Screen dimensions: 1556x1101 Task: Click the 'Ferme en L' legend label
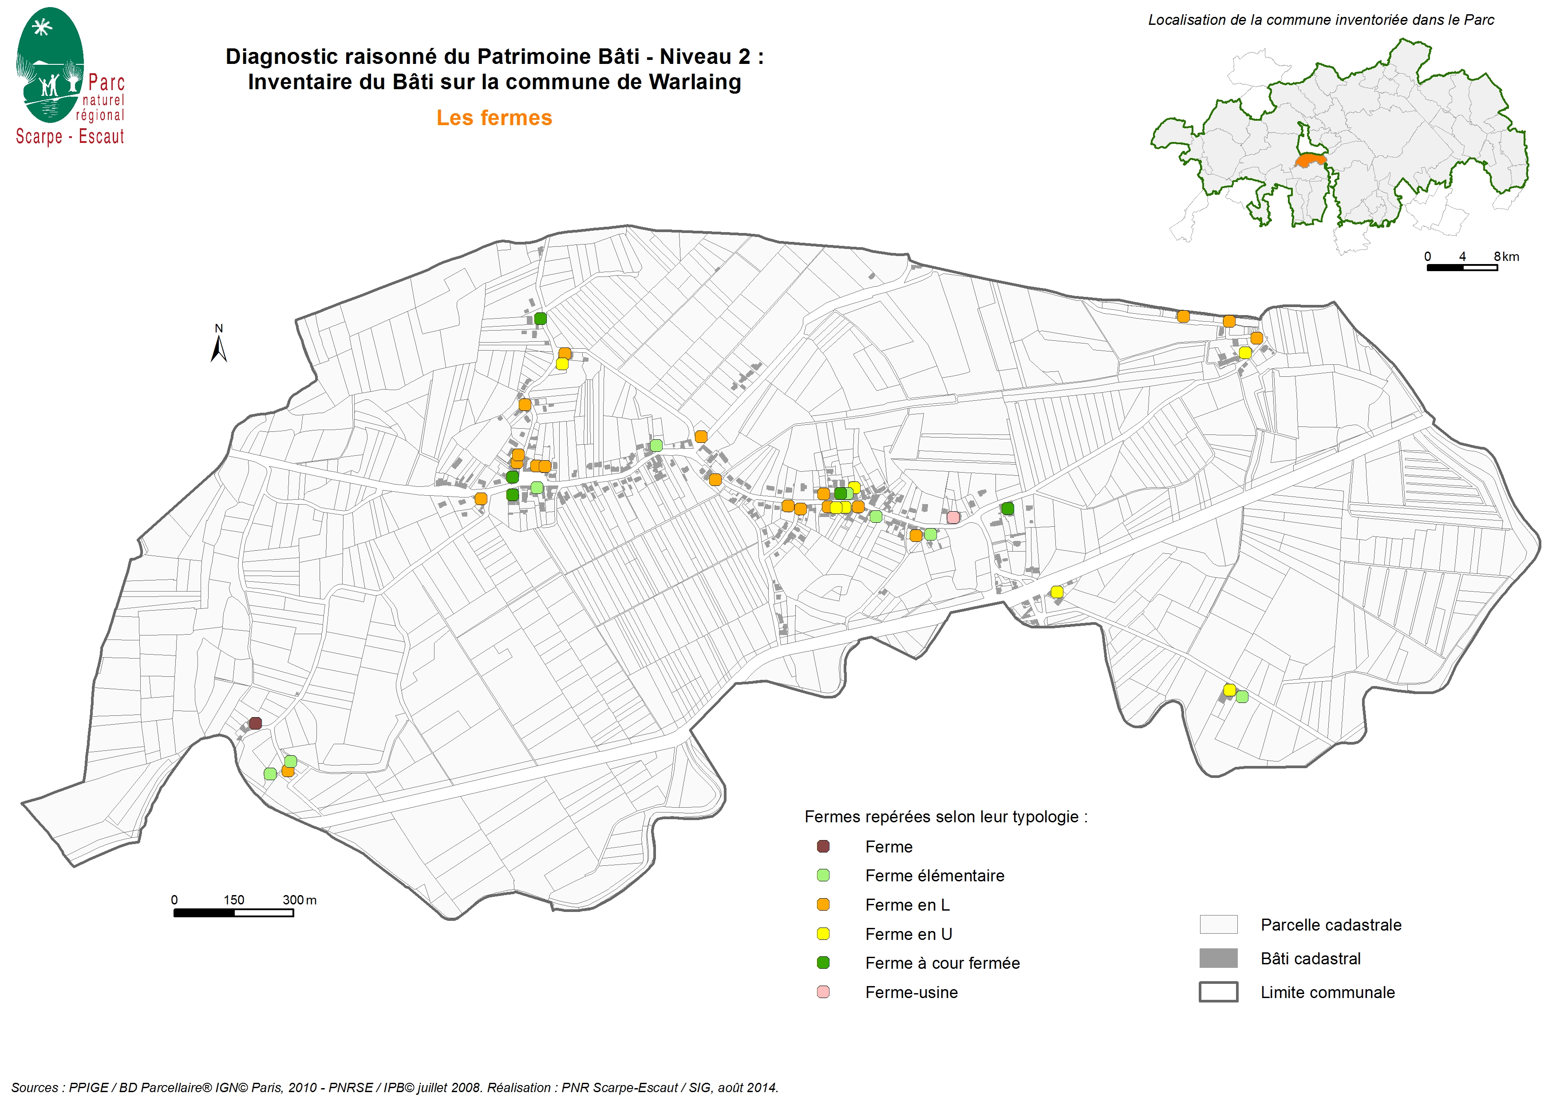(907, 905)
